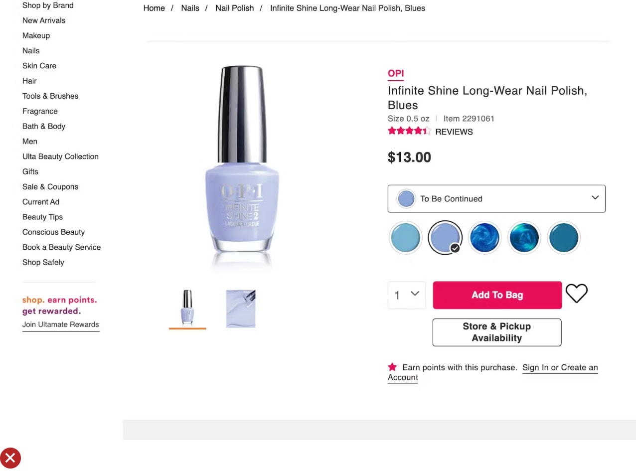The width and height of the screenshot is (636, 473).
Task: Click Join Ultamate Rewards link
Action: click(61, 324)
